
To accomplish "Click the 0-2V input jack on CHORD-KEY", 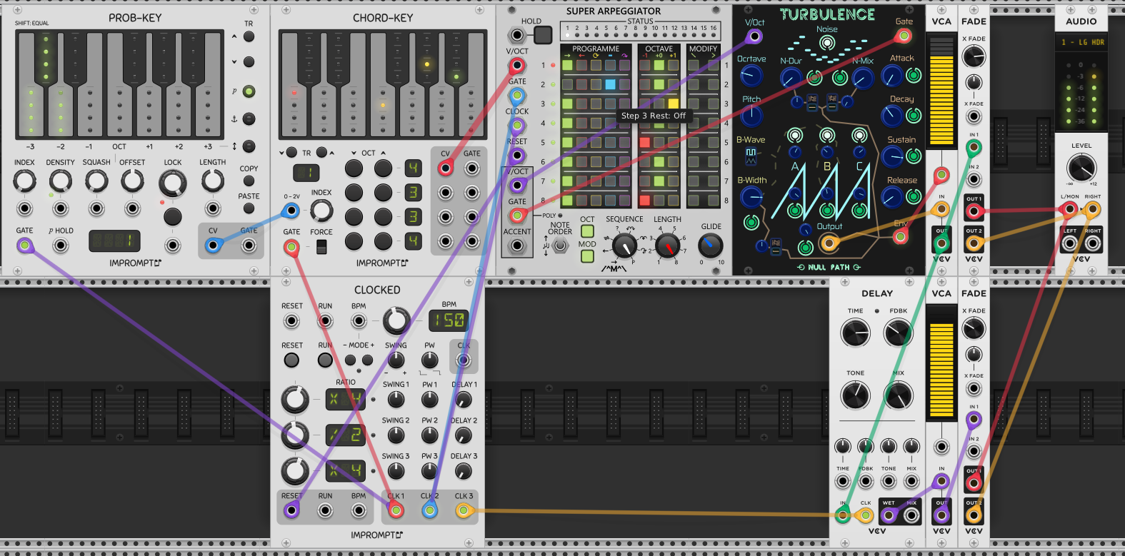I will point(291,211).
